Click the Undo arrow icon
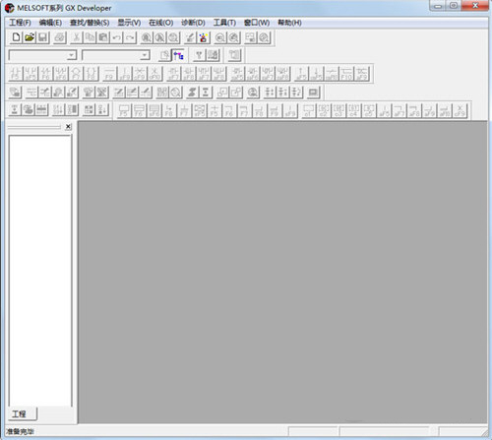This screenshot has width=492, height=440. tap(117, 37)
